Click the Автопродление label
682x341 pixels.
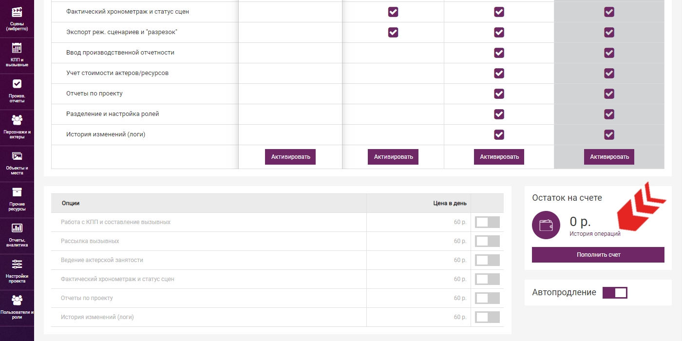[564, 292]
